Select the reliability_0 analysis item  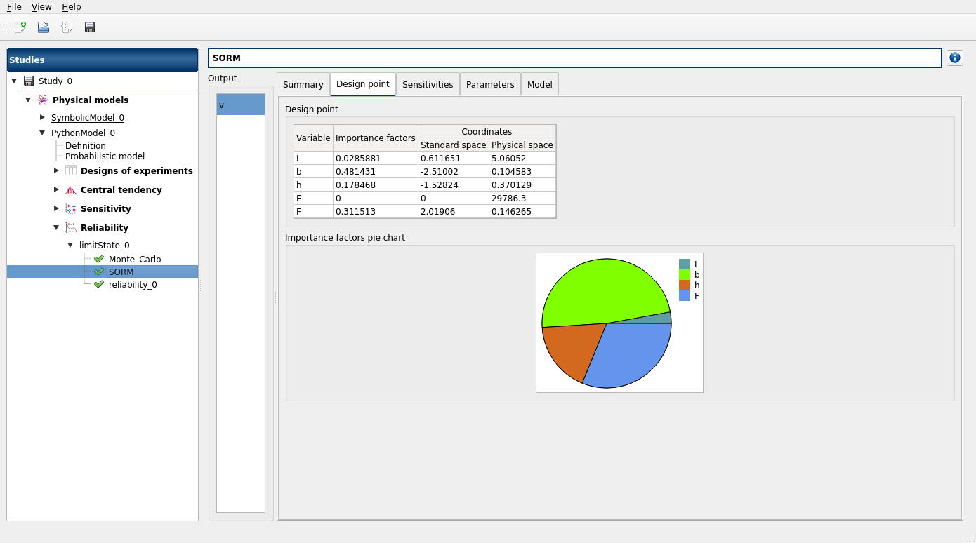coord(133,284)
